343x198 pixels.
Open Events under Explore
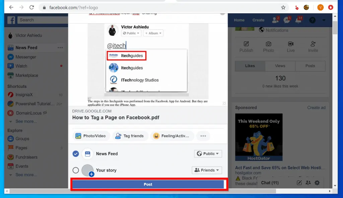22,166
